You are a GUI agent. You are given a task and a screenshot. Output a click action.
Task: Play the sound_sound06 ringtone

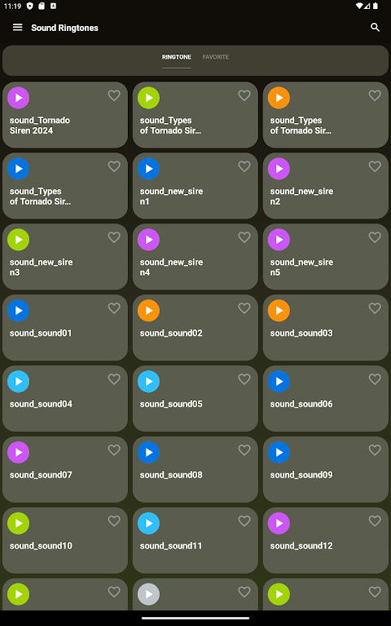click(x=279, y=381)
